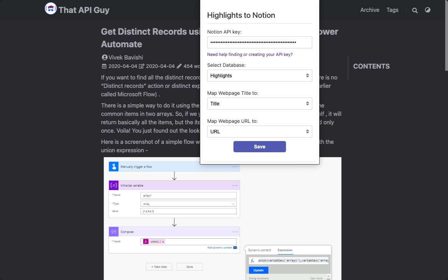
Task: Click the manual trigger hand icon
Action: point(113,167)
